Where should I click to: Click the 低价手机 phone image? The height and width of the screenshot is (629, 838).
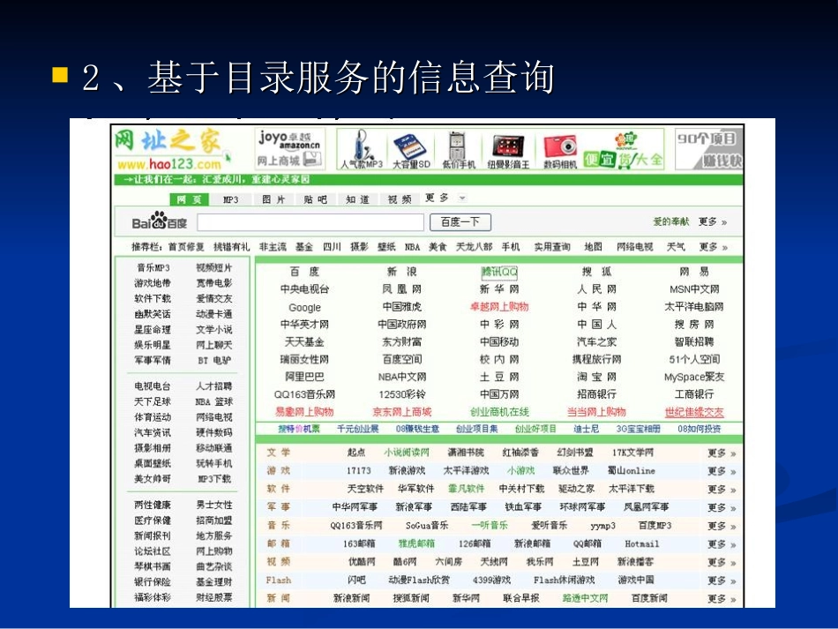458,149
